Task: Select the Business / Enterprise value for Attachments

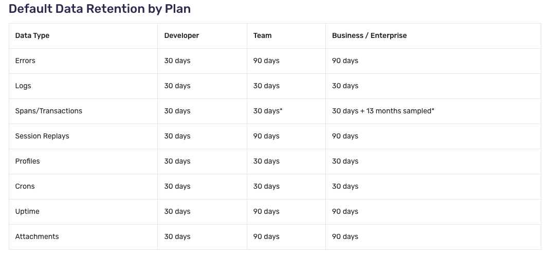Action: 345,236
